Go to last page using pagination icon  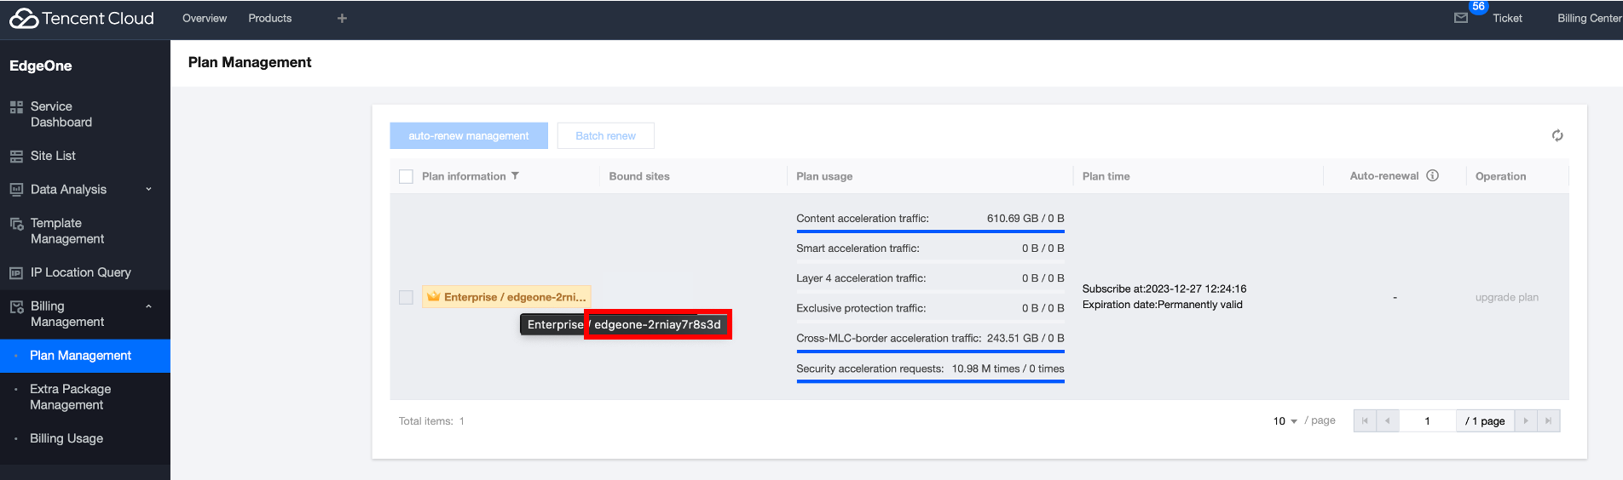coord(1549,420)
